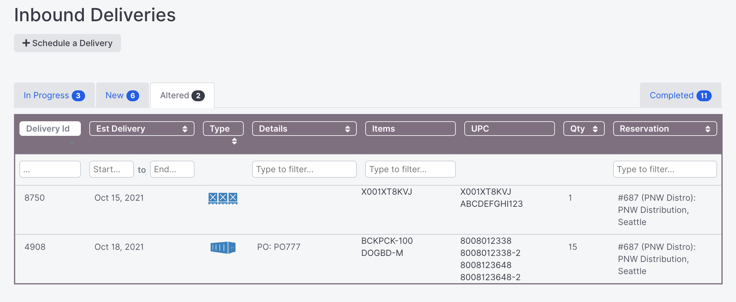Click the sort arrows in Details header
Screen dimensions: 736x302
tap(348, 129)
